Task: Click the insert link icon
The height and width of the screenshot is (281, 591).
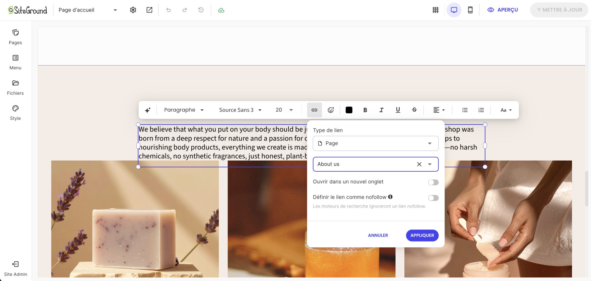Action: point(314,110)
